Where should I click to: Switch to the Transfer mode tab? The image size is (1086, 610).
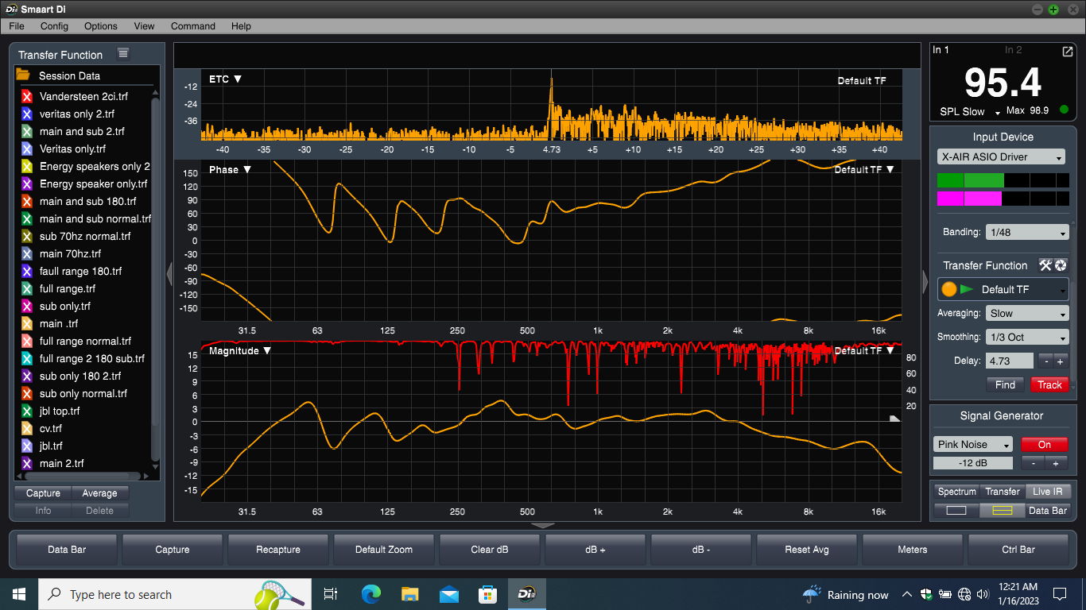(1002, 492)
